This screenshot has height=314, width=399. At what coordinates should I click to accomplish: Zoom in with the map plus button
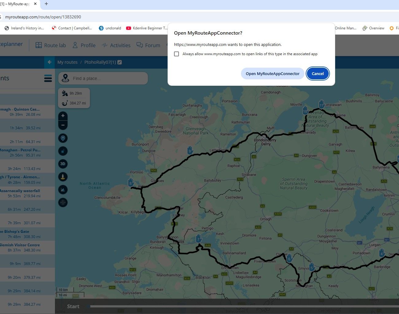click(x=63, y=116)
